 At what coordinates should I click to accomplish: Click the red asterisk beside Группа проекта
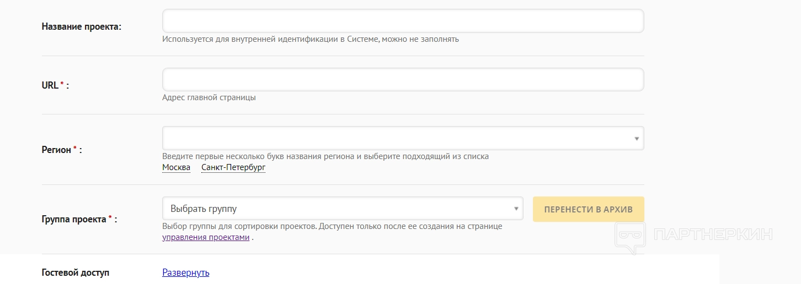click(x=110, y=218)
